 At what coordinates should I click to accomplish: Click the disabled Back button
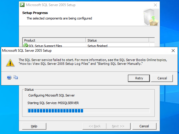[x=94, y=126]
